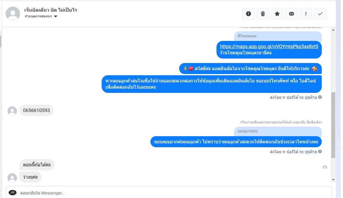The image size is (343, 198).
Task: Click the chat scrollbar thumb
Action: tap(333, 125)
